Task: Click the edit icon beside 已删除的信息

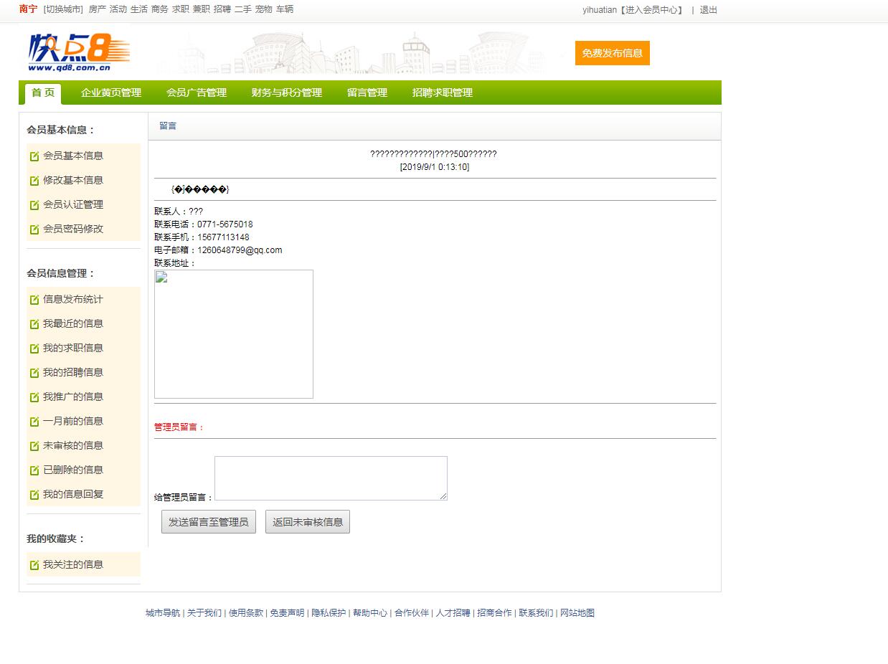Action: [x=34, y=470]
